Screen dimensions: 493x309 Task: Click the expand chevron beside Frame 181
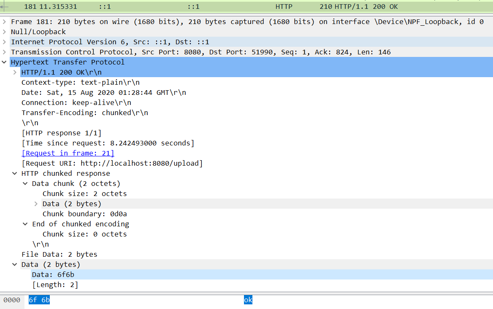(x=4, y=21)
